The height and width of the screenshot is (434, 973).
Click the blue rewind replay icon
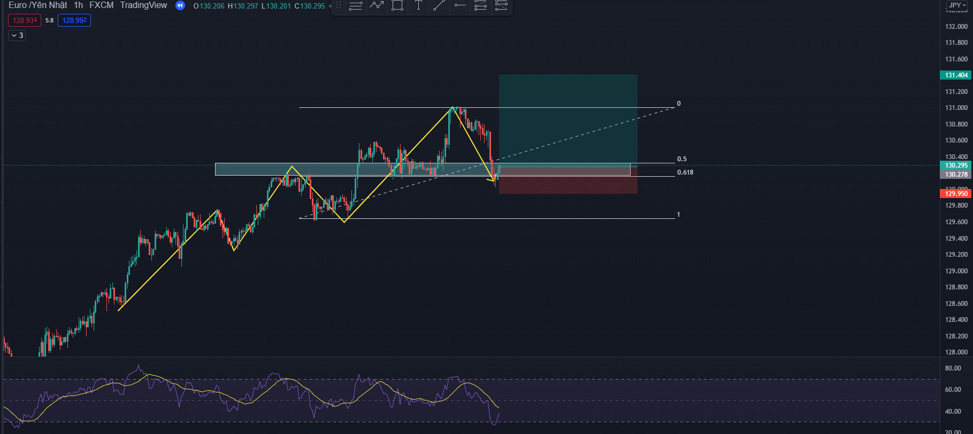(x=180, y=5)
